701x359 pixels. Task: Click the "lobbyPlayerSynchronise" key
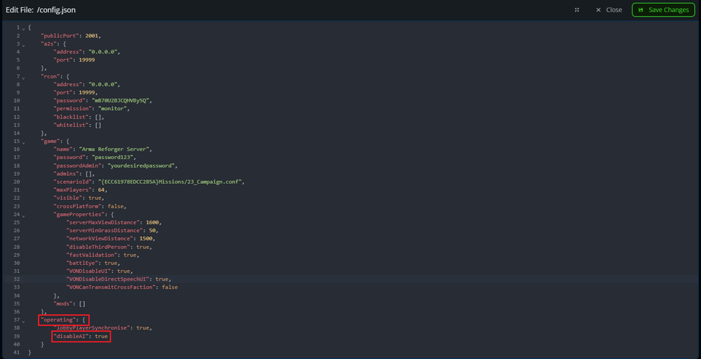pos(93,327)
